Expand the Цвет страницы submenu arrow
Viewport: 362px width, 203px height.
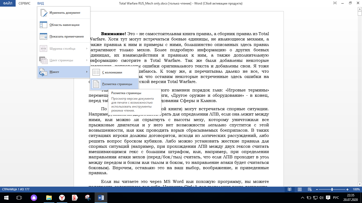click(x=87, y=60)
